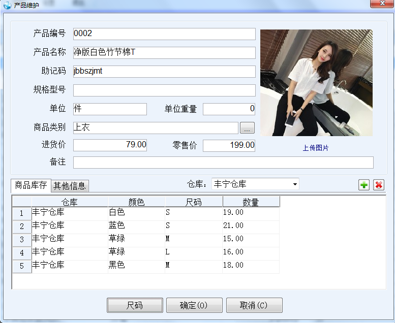395x323 pixels.
Task: Click the green plus add row icon
Action: [364, 185]
